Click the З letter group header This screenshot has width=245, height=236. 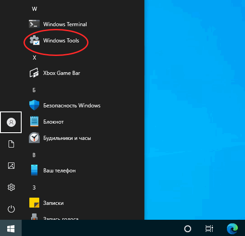coord(34,188)
